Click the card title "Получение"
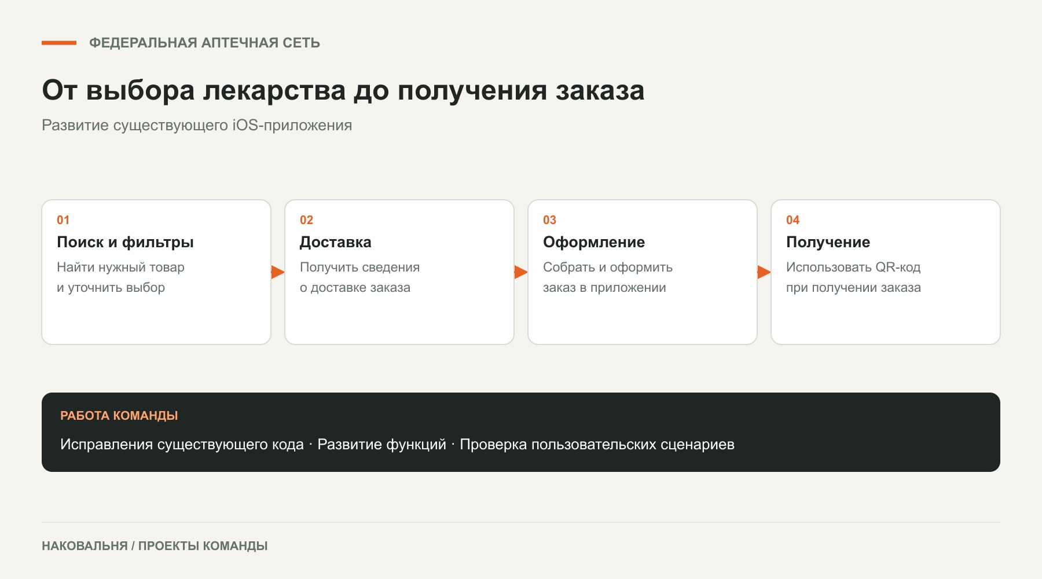The image size is (1042, 579). pos(828,242)
